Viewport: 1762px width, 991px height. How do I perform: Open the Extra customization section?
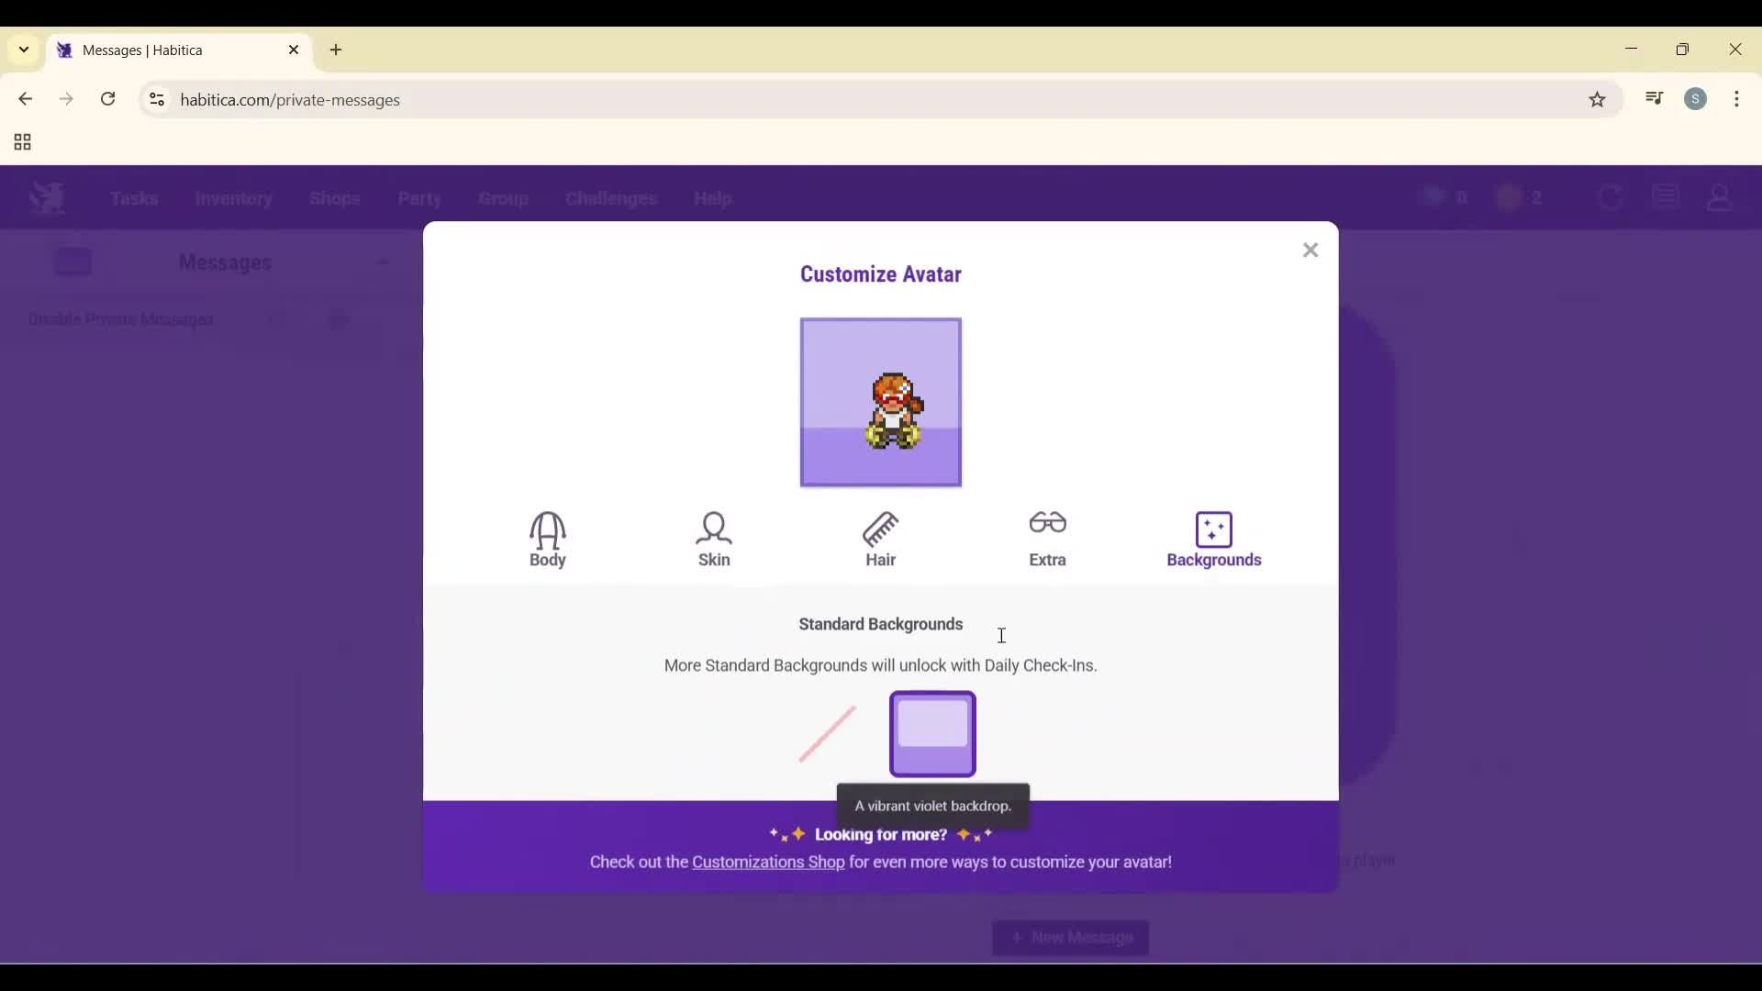[1048, 540]
